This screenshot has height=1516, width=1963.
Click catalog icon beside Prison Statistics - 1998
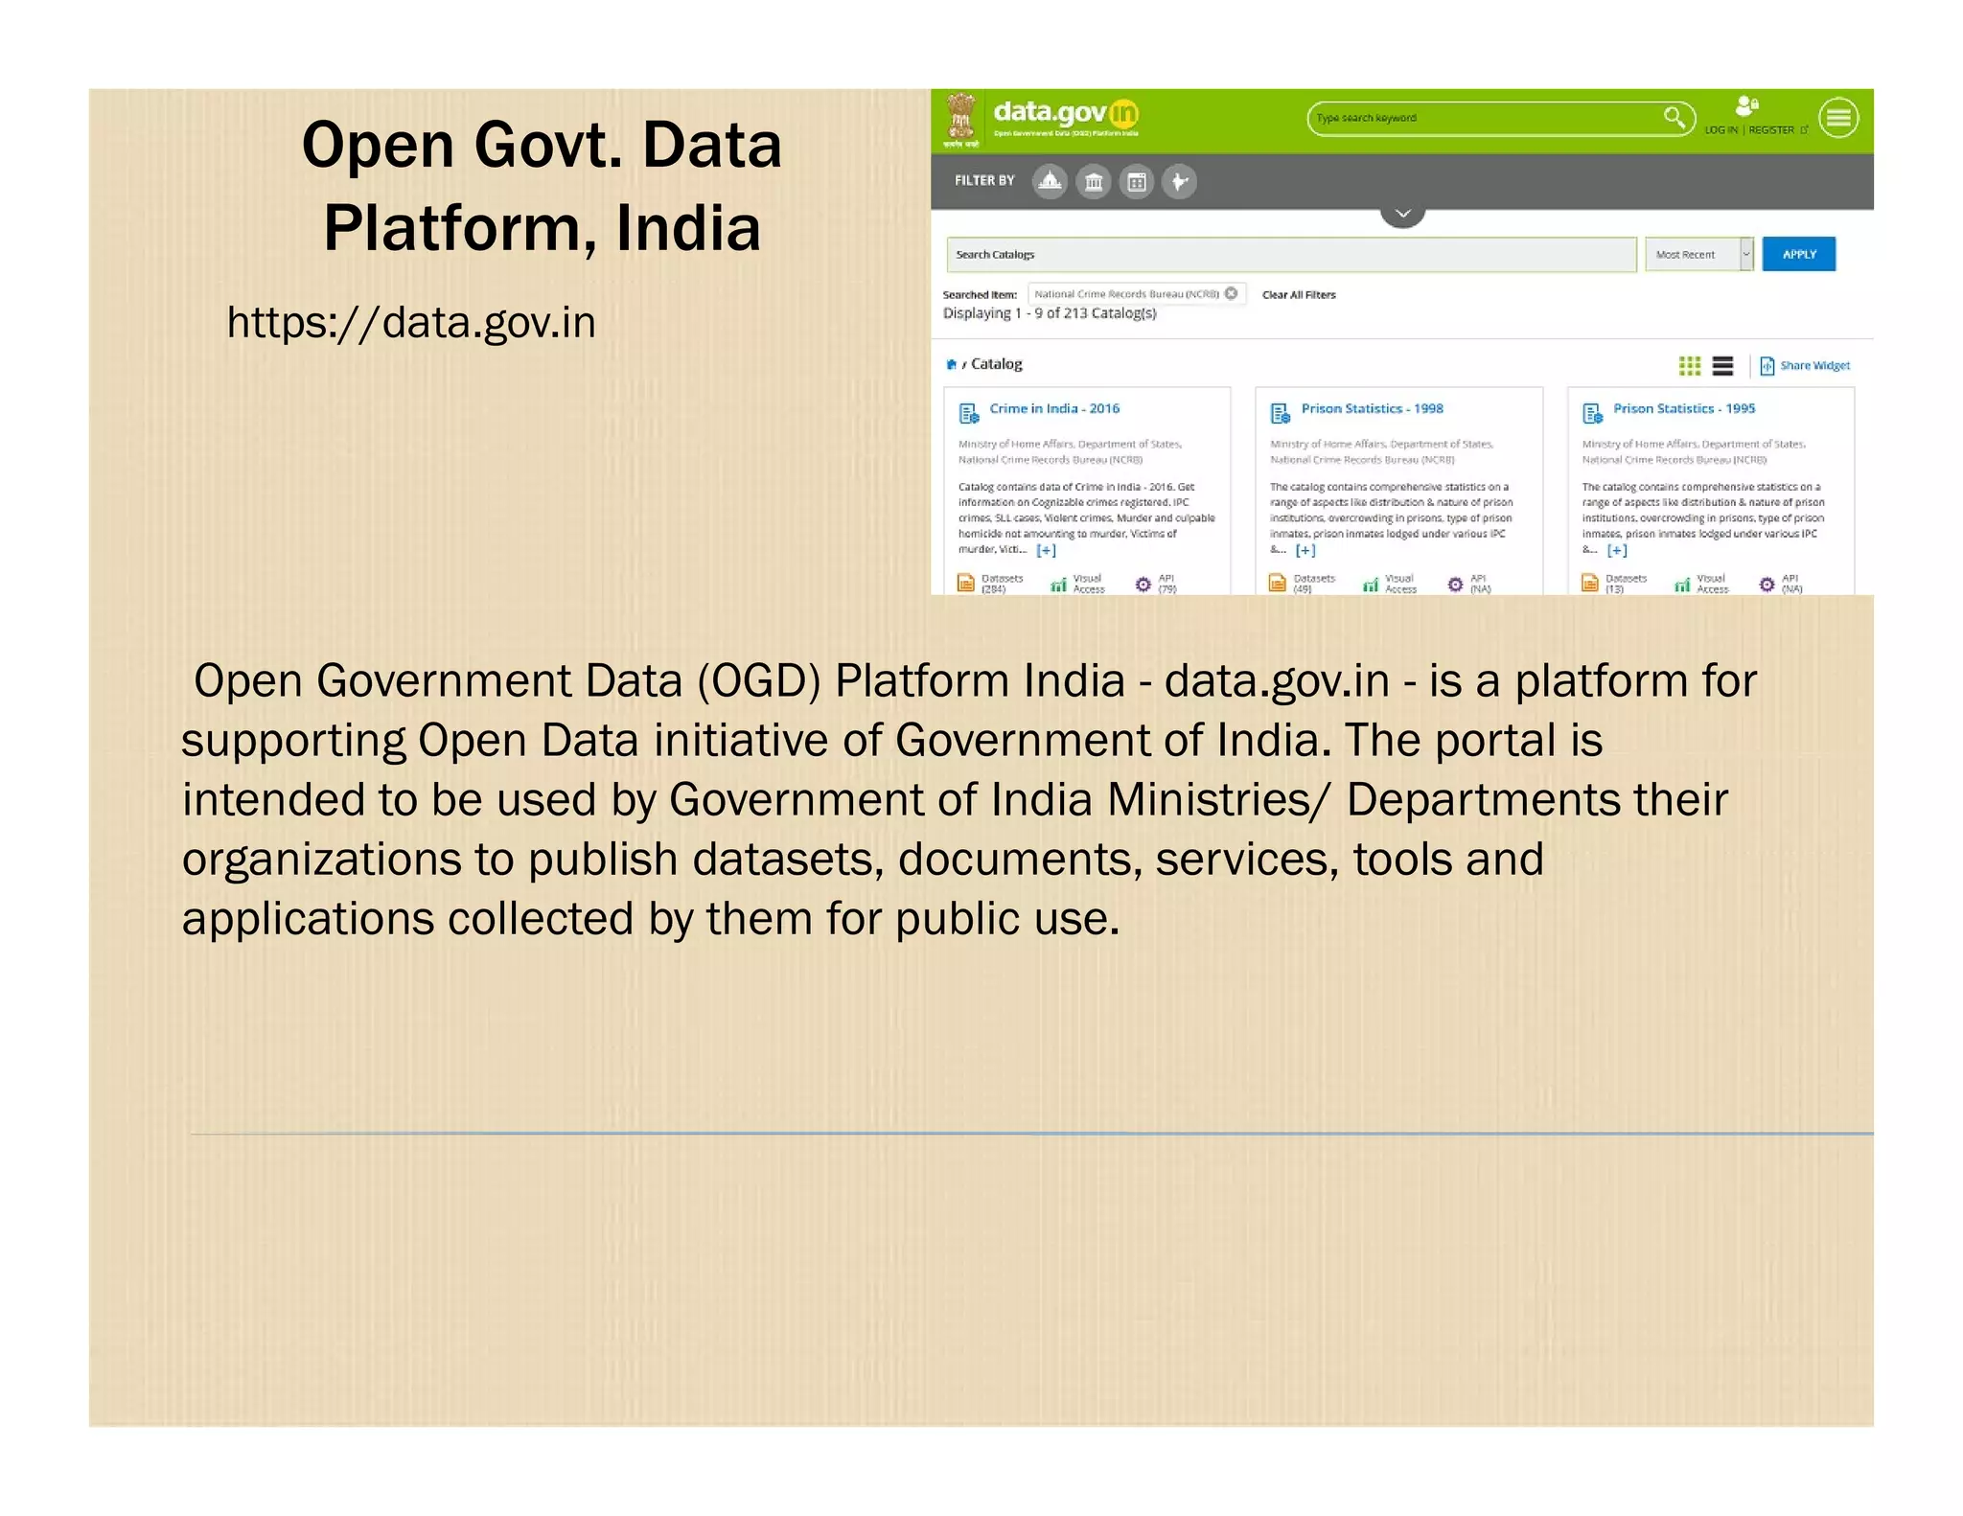tap(1281, 413)
